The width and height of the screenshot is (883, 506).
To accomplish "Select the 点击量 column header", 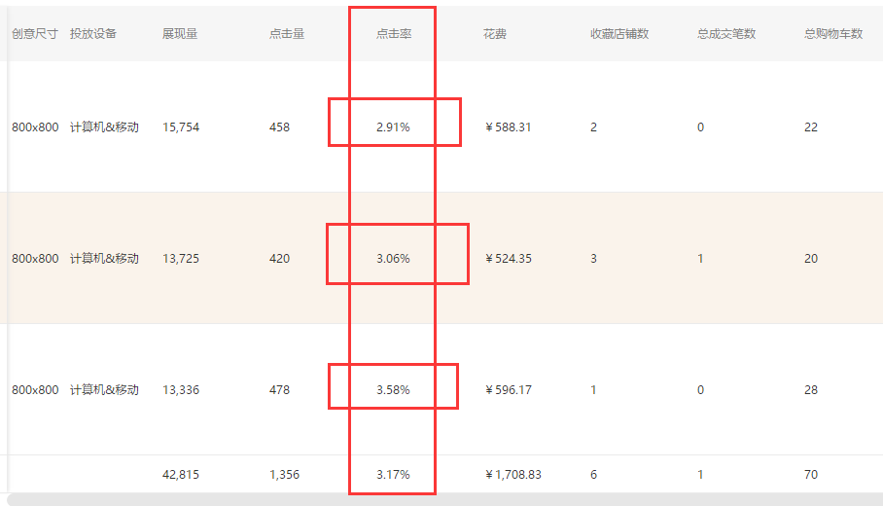I will (x=287, y=34).
